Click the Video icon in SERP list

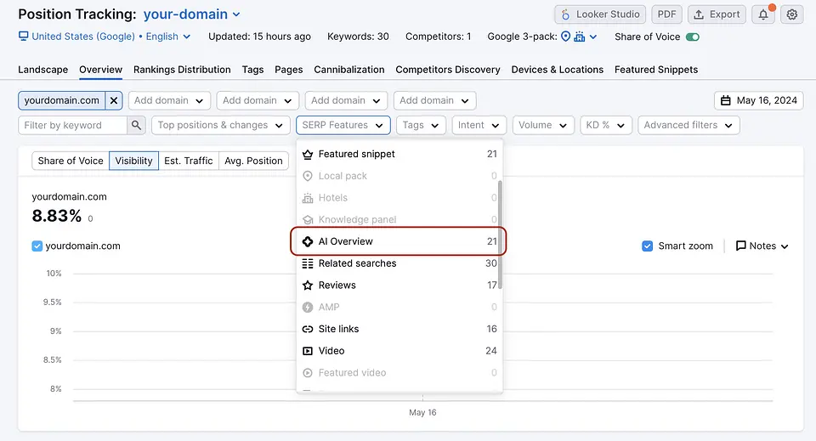(x=308, y=351)
